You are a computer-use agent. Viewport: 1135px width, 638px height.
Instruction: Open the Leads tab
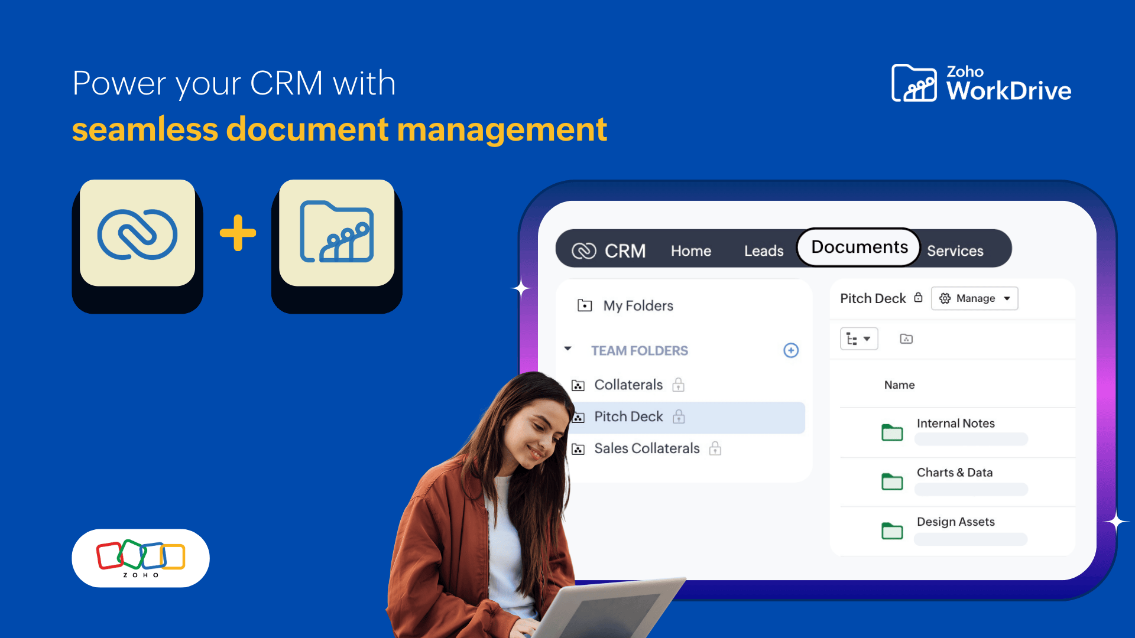764,250
